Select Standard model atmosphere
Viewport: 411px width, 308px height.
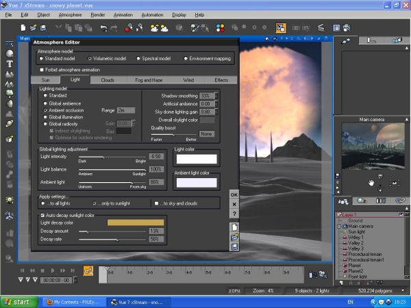(41, 58)
